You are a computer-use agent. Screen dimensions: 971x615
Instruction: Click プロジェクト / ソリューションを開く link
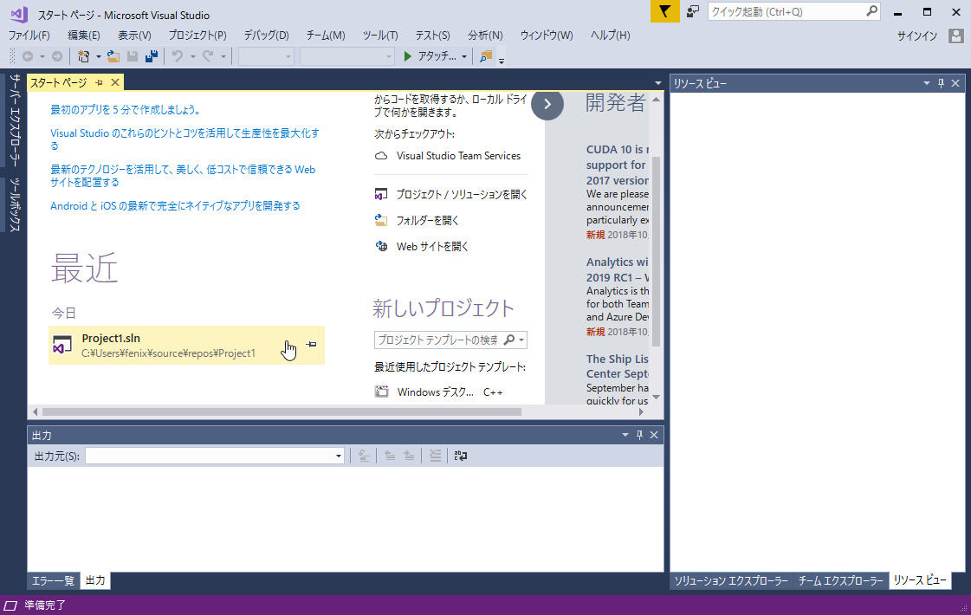click(x=462, y=195)
